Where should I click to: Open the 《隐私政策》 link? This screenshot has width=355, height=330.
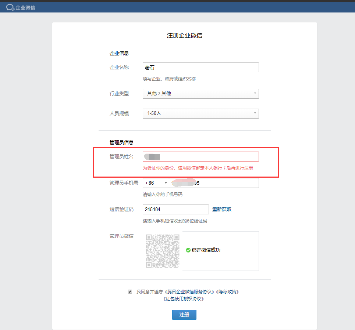(x=227, y=291)
